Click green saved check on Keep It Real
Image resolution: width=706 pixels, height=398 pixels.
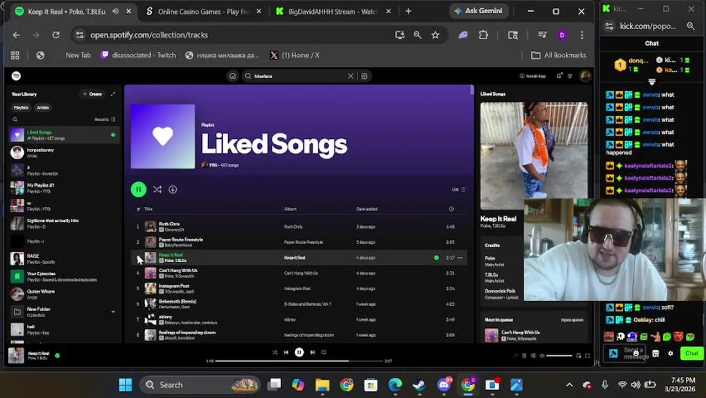pyautogui.click(x=436, y=258)
